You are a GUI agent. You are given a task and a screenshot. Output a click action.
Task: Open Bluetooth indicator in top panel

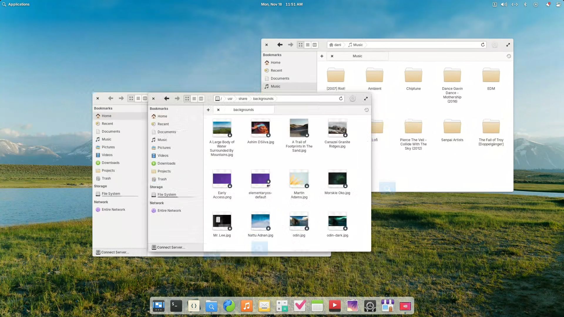525,4
